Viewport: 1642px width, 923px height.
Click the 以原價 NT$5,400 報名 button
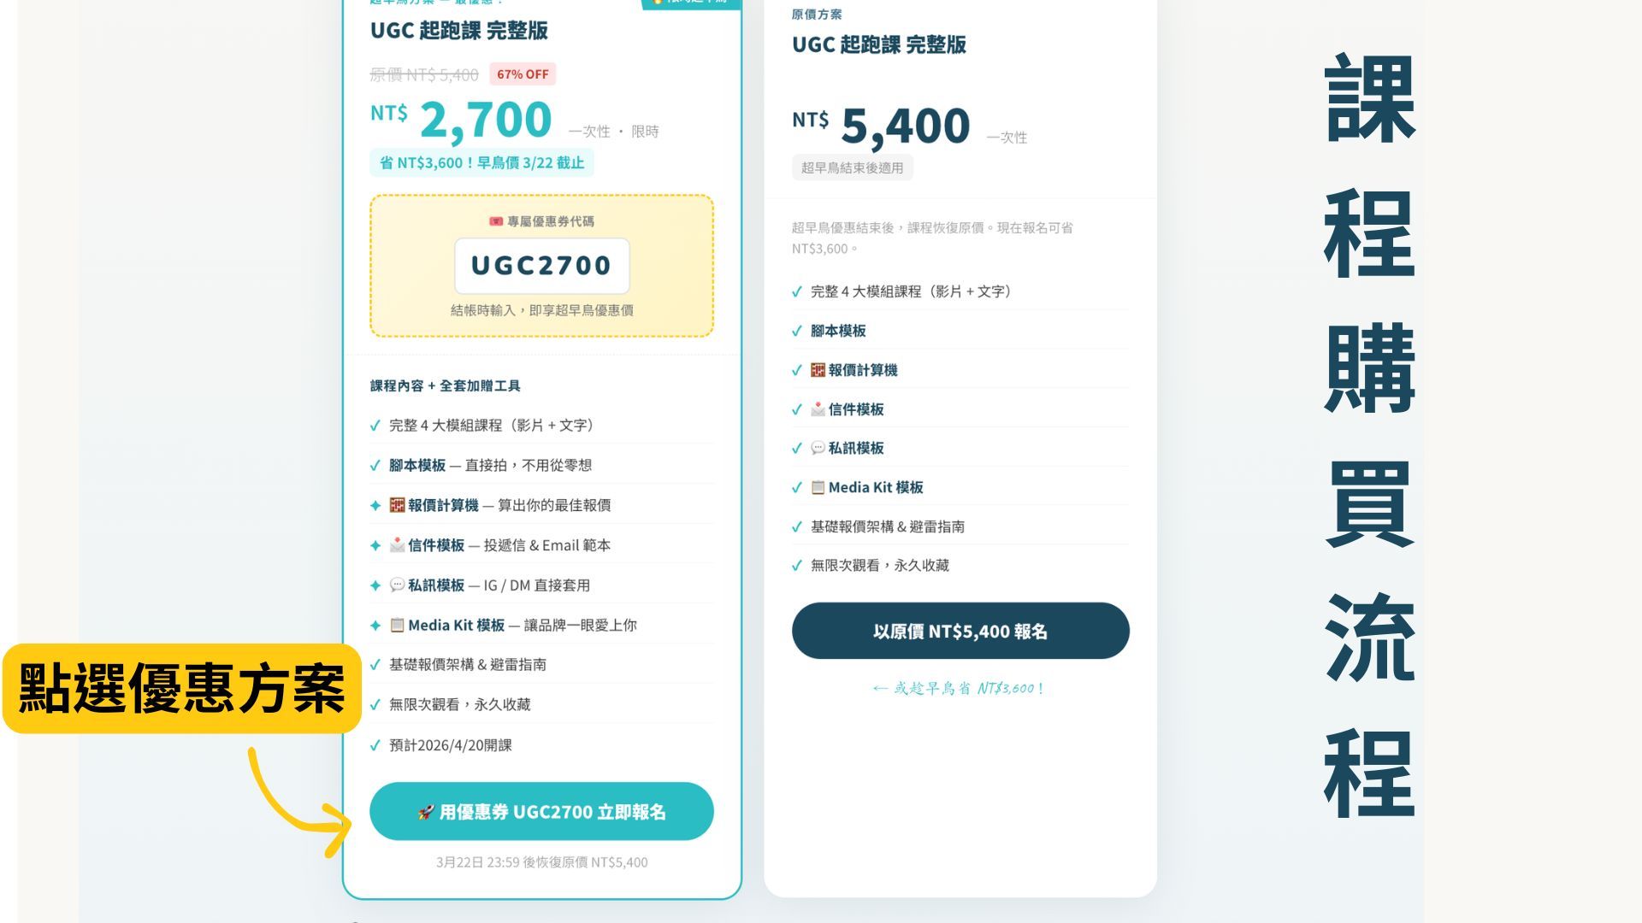(x=960, y=631)
